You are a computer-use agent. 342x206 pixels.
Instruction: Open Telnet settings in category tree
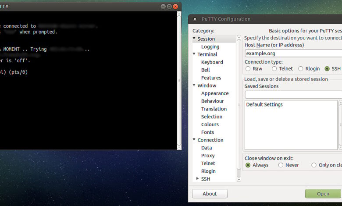208,163
